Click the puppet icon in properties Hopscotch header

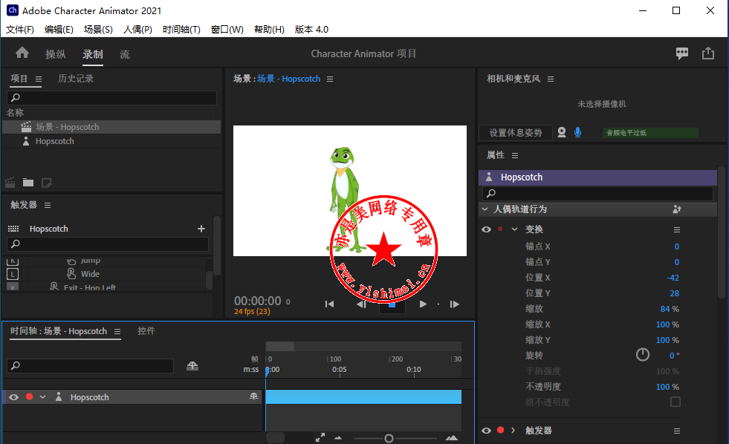point(489,177)
